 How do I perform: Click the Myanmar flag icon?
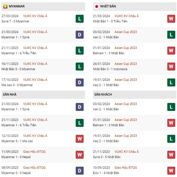(6, 6)
